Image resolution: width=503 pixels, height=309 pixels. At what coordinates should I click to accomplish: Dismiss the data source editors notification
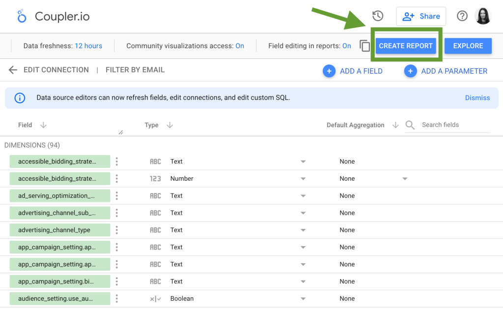point(477,98)
